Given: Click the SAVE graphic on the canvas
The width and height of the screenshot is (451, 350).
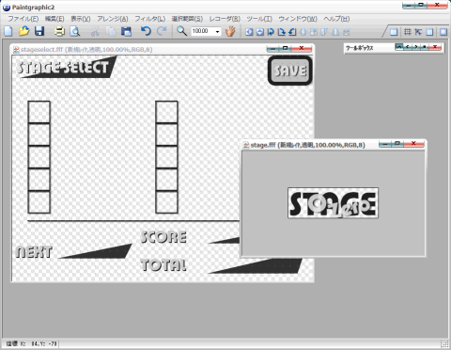Looking at the screenshot, I should coord(290,71).
